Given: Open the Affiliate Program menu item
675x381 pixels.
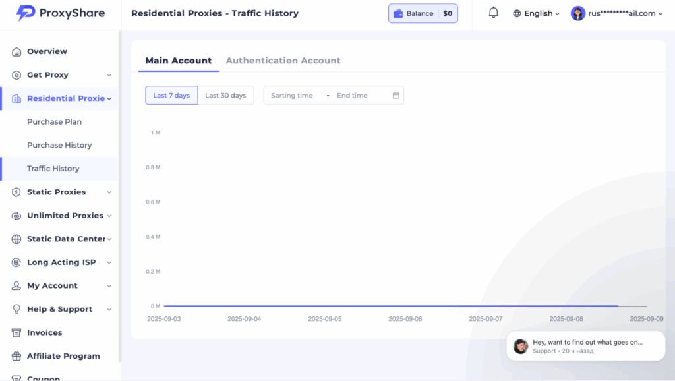Looking at the screenshot, I should [x=59, y=356].
